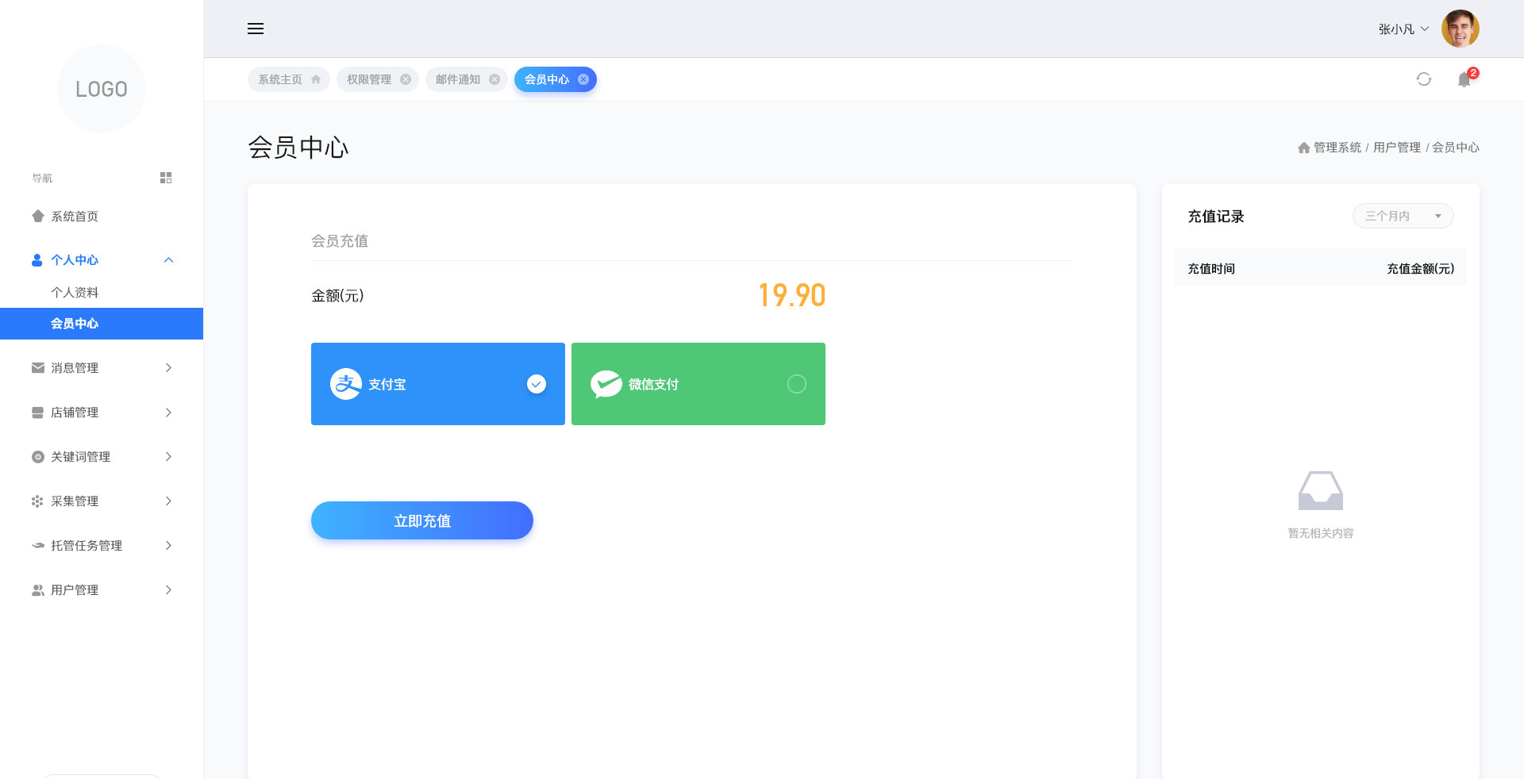Toggle the hamburger menu icon
Image resolution: width=1524 pixels, height=779 pixels.
(256, 29)
